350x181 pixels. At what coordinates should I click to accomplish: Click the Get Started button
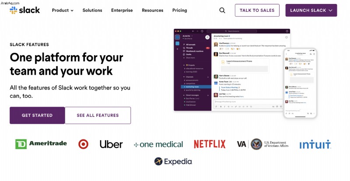pos(37,115)
